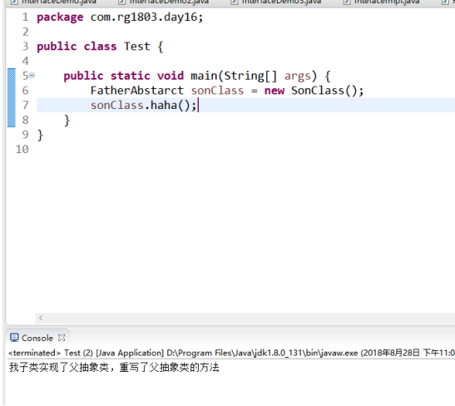Select the Console view tab

(x=37, y=338)
